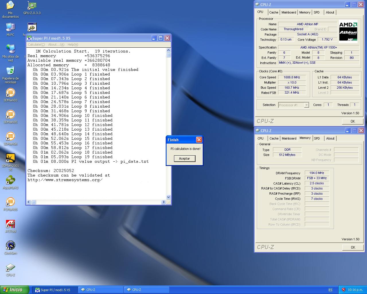The width and height of the screenshot is (367, 294).
Task: Launch the CPU-Z desktop shortcut
Action: tap(10, 270)
